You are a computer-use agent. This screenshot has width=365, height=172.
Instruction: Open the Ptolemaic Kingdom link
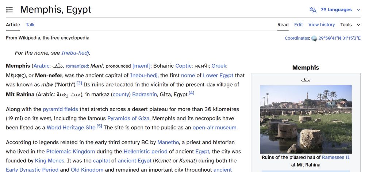point(70,151)
